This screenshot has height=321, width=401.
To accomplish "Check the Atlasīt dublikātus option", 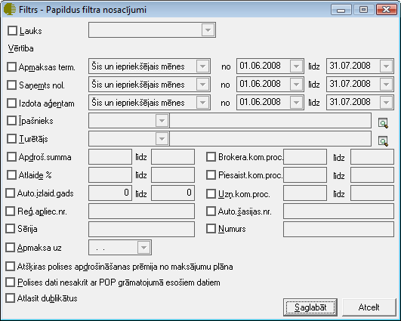I will point(11,298).
